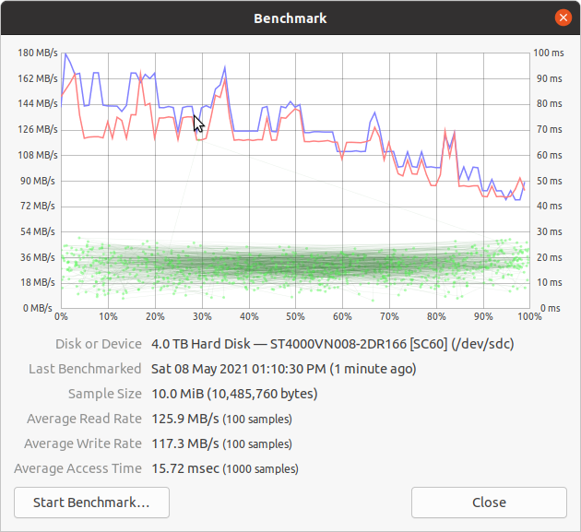Click the Average Write Rate 117.3 MB/s value

185,443
